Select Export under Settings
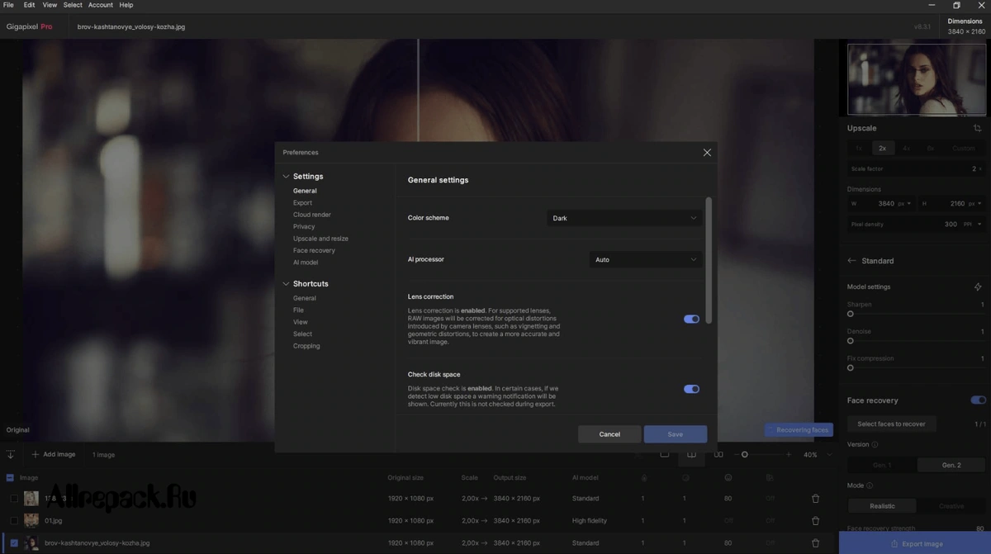This screenshot has height=554, width=991. coord(302,203)
